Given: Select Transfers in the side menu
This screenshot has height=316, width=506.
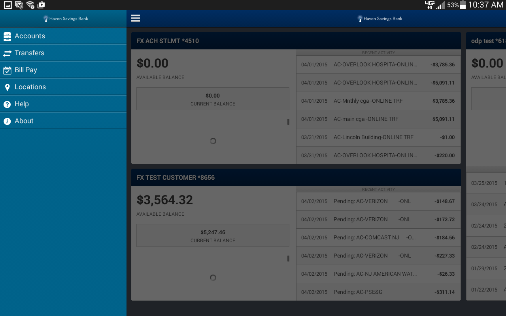Looking at the screenshot, I should click(63, 53).
